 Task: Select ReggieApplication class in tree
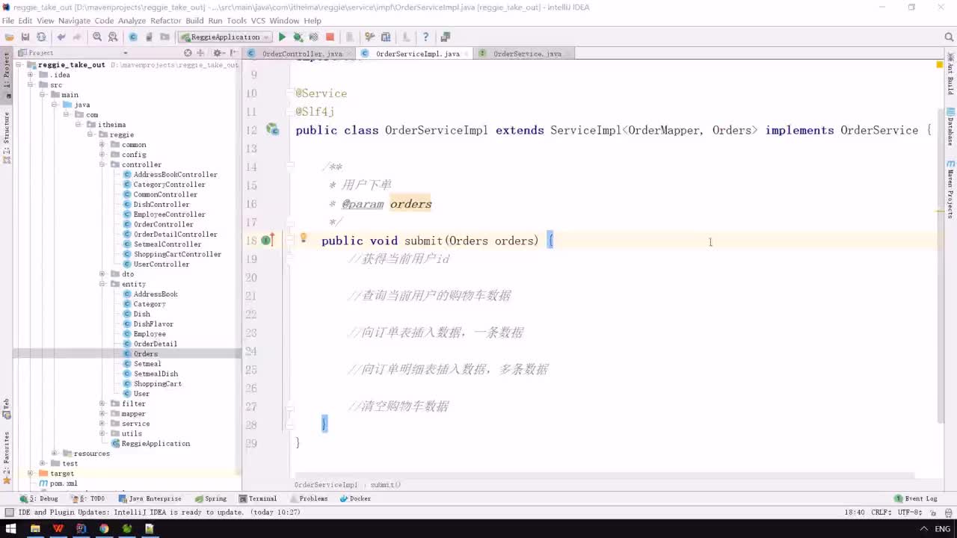coord(150,443)
